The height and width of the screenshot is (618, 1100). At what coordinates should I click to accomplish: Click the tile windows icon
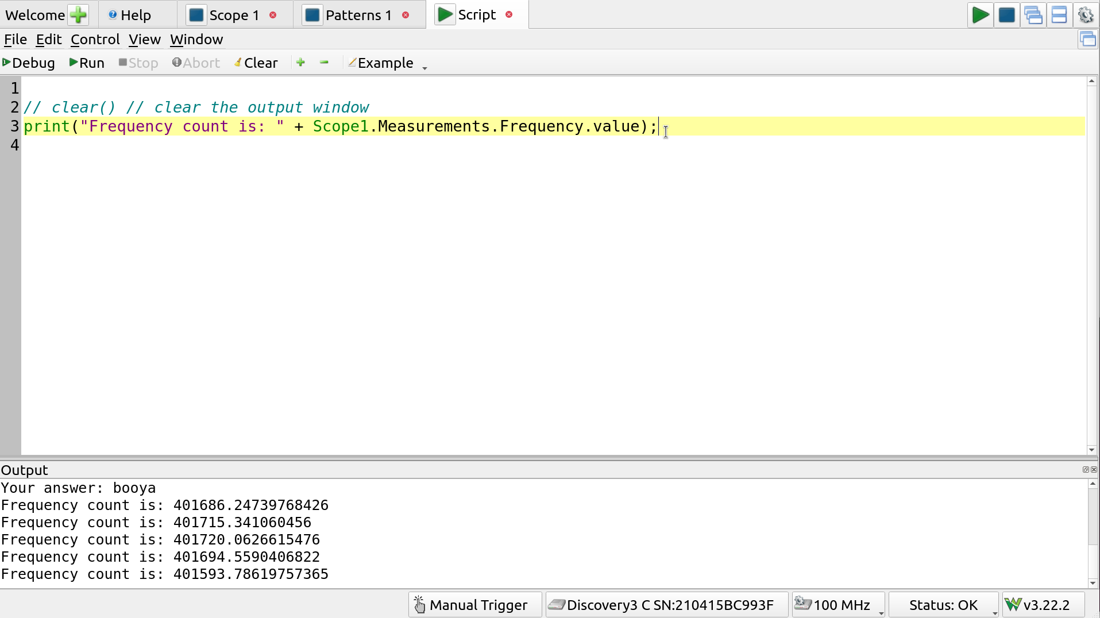(1059, 15)
